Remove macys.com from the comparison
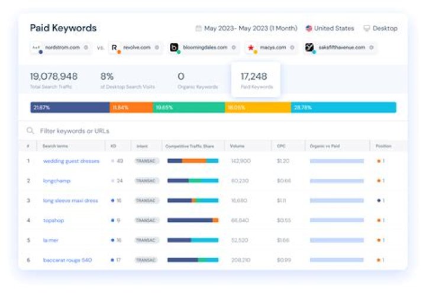 [x=292, y=47]
